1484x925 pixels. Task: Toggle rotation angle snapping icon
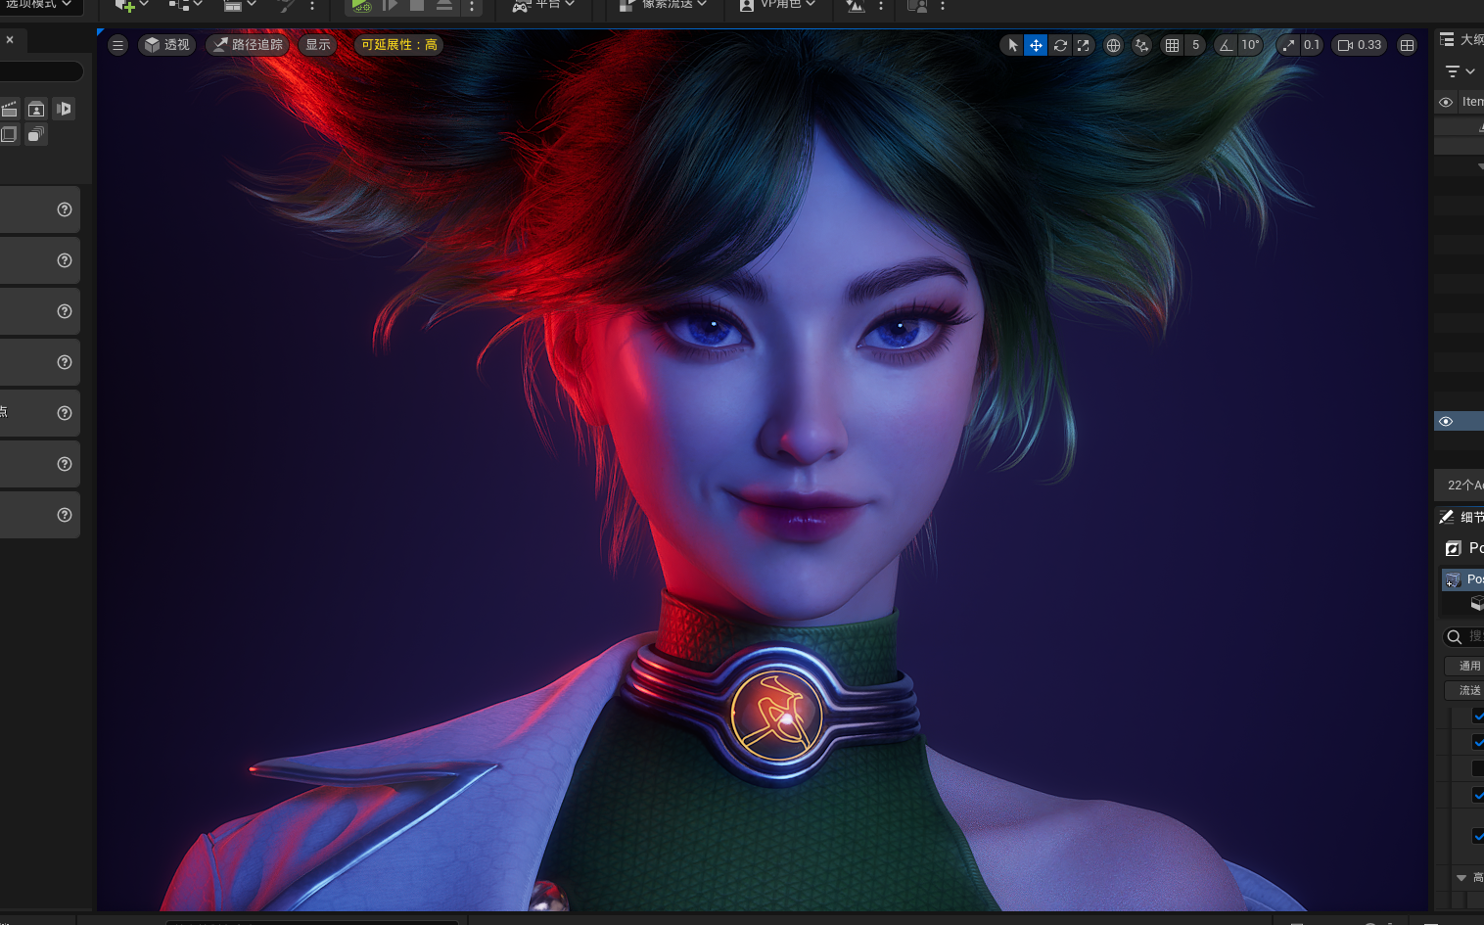[1226, 45]
